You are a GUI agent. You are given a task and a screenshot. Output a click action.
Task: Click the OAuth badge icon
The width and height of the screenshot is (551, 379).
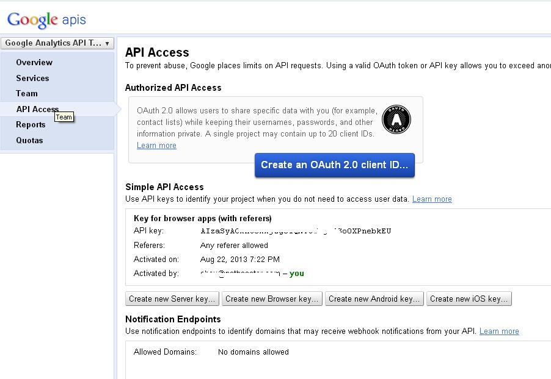(396, 119)
